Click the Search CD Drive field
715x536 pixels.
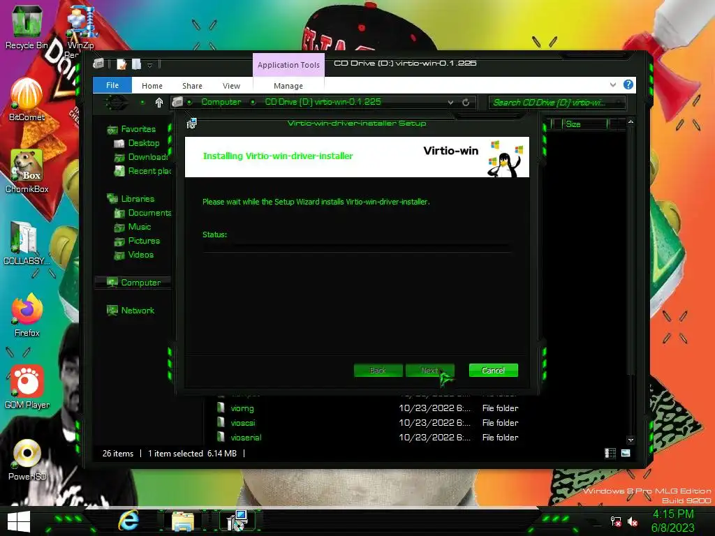(556, 103)
